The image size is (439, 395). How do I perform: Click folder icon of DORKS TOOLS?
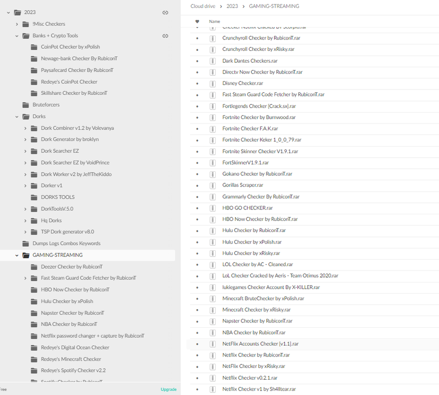coord(34,197)
